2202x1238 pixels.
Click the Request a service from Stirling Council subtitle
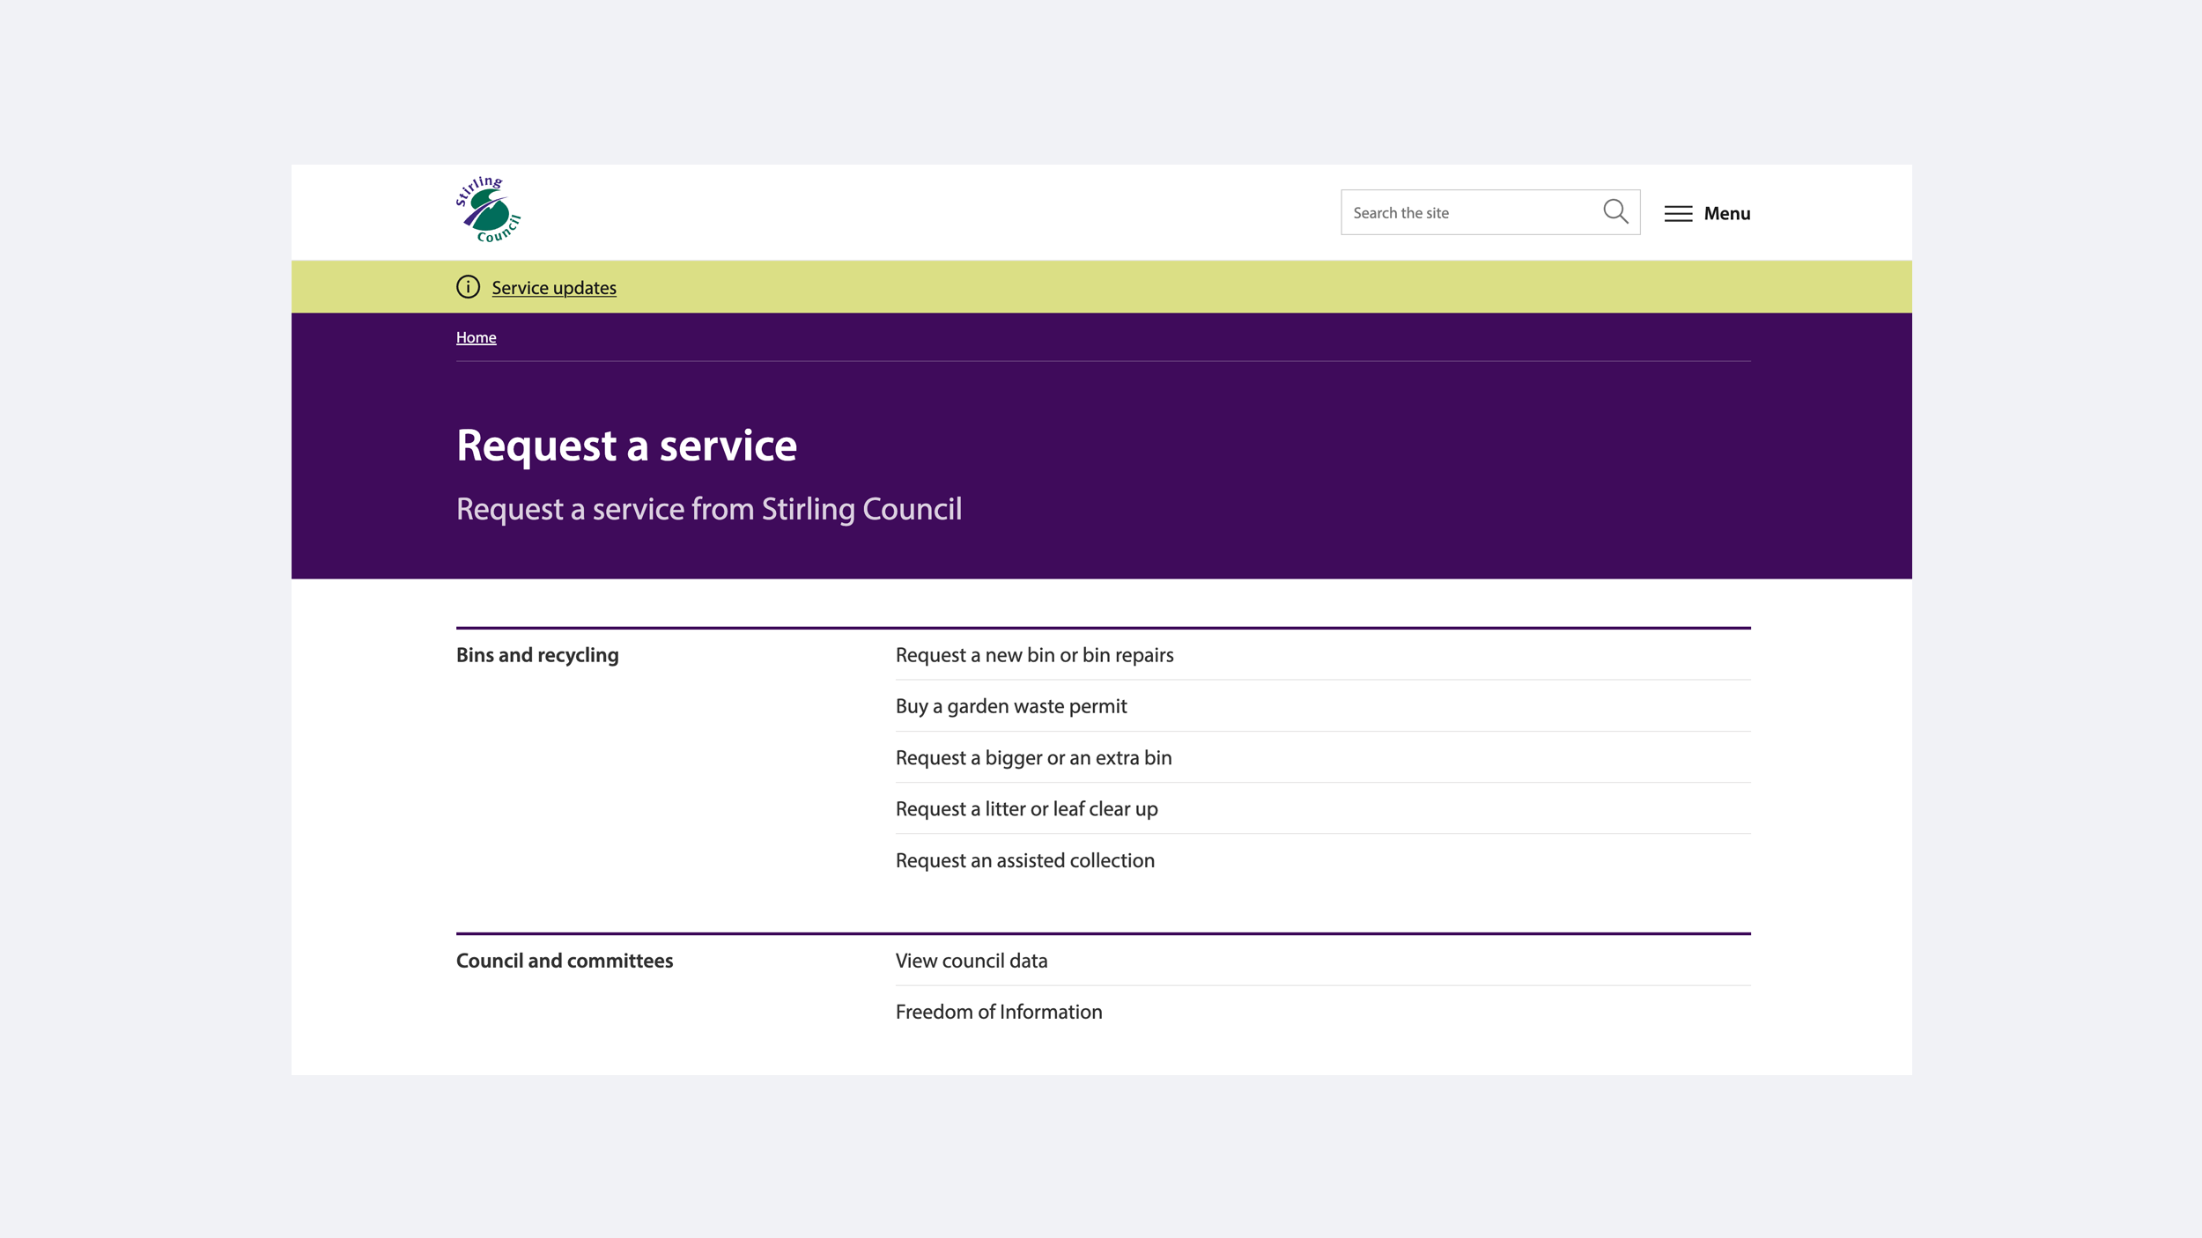pyautogui.click(x=709, y=508)
